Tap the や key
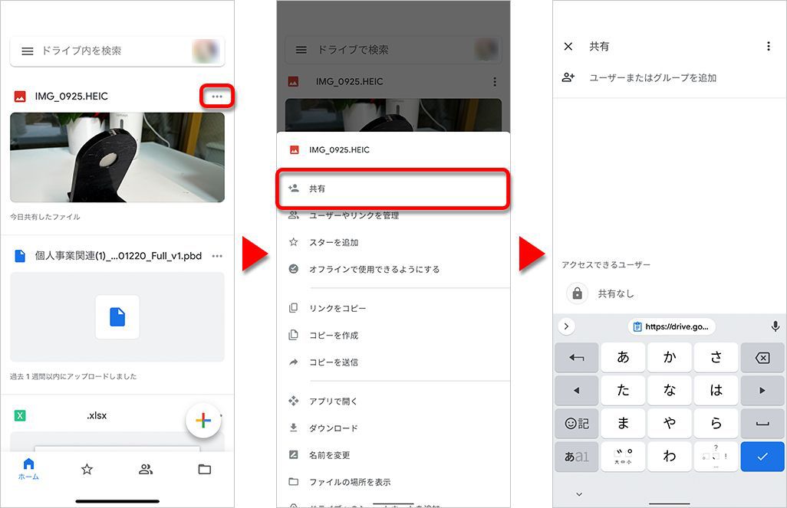Viewport: 787px width, 508px height. point(670,423)
